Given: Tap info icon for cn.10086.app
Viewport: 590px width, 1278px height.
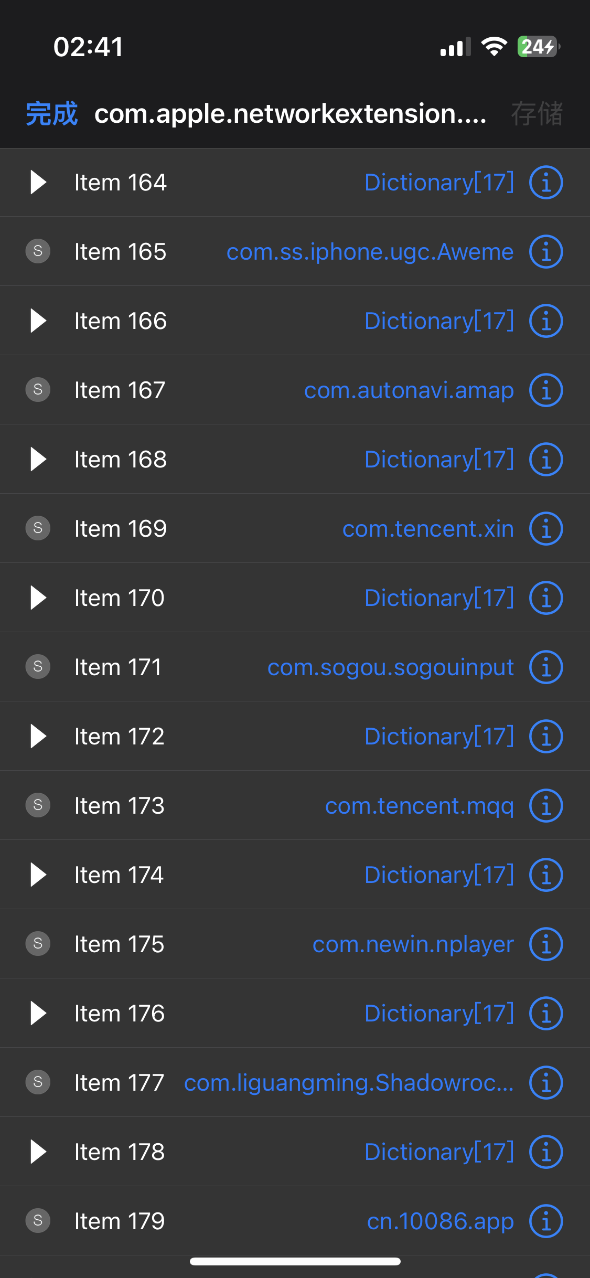Looking at the screenshot, I should pyautogui.click(x=545, y=1221).
